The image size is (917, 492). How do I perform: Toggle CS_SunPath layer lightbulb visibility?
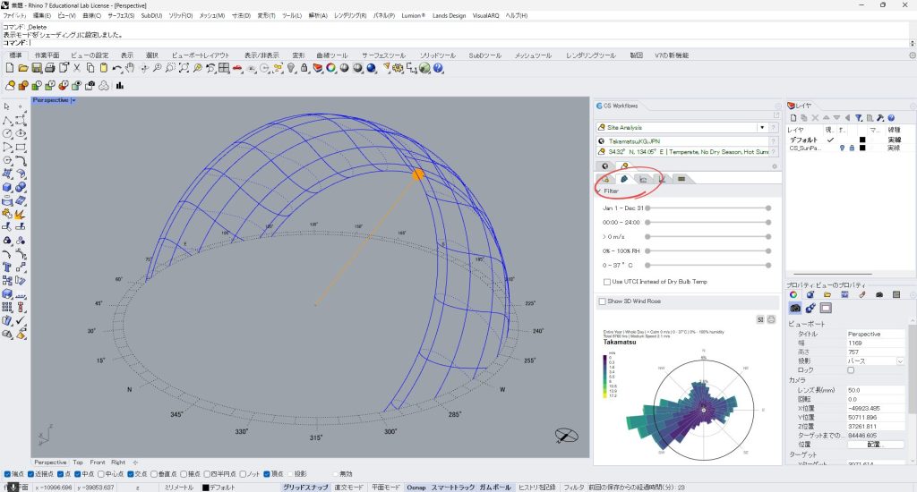tap(842, 148)
